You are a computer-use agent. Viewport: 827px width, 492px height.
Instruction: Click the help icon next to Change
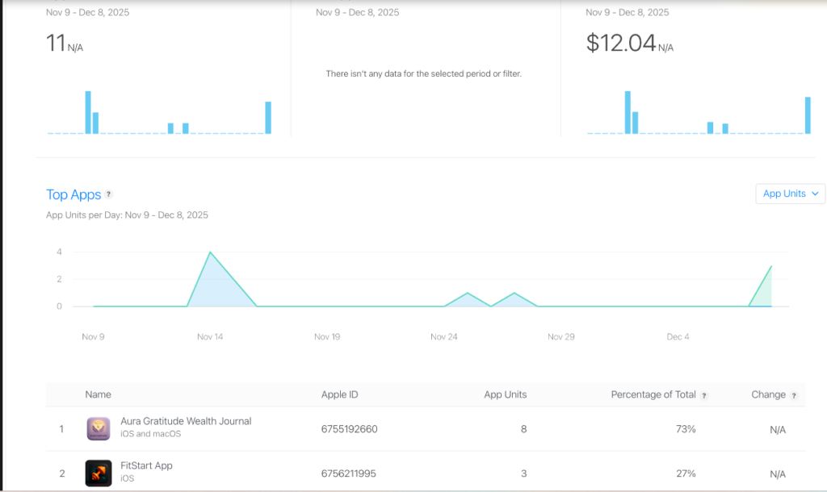pyautogui.click(x=794, y=395)
